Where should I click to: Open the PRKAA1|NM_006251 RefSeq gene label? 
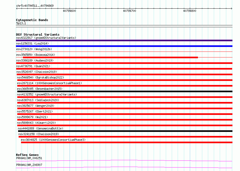[x=29, y=158]
